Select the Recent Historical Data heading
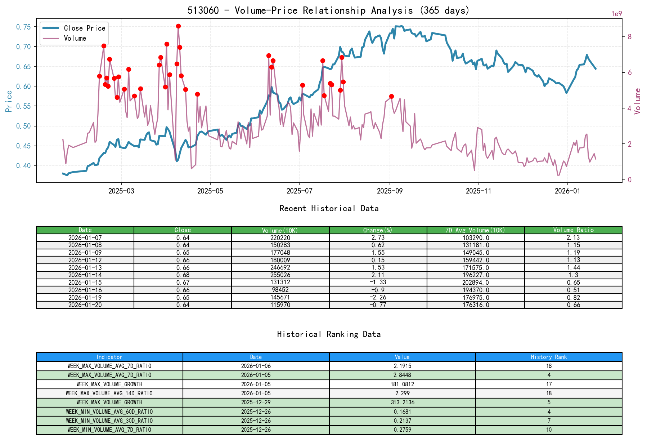 point(329,208)
